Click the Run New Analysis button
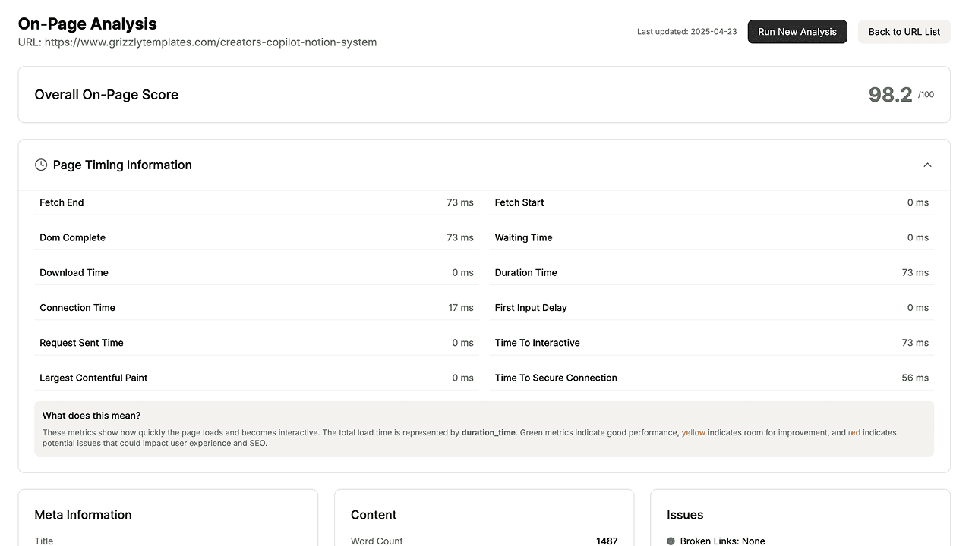 [x=797, y=32]
